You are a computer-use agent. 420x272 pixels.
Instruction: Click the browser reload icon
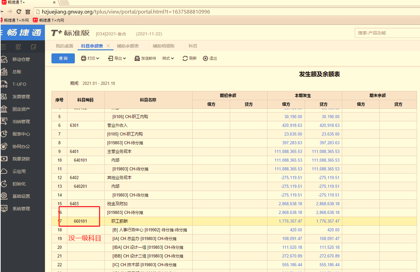tap(19, 12)
